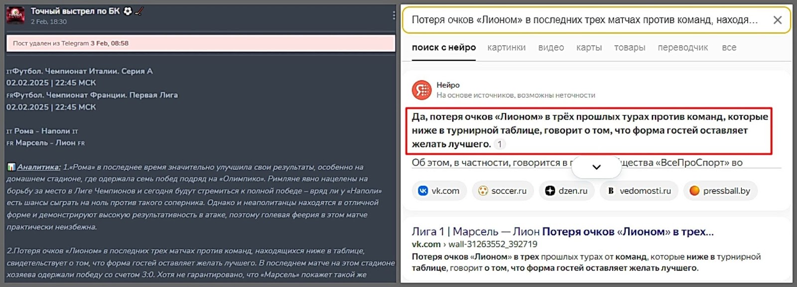Switch to the видео tab
This screenshot has height=287, width=797.
(x=551, y=48)
